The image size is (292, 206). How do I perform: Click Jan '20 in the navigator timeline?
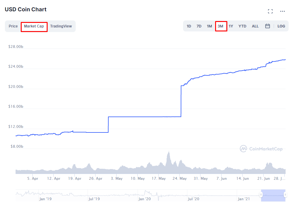coord(145,199)
